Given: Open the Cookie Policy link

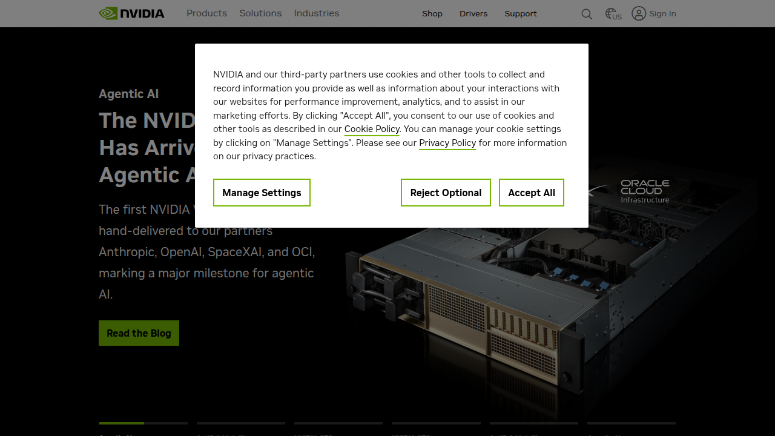Looking at the screenshot, I should [372, 129].
